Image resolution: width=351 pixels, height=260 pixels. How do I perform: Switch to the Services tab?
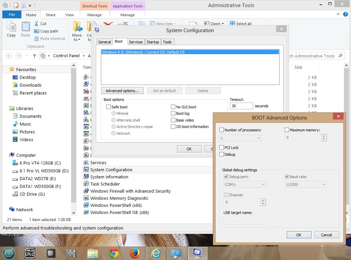pyautogui.click(x=136, y=42)
